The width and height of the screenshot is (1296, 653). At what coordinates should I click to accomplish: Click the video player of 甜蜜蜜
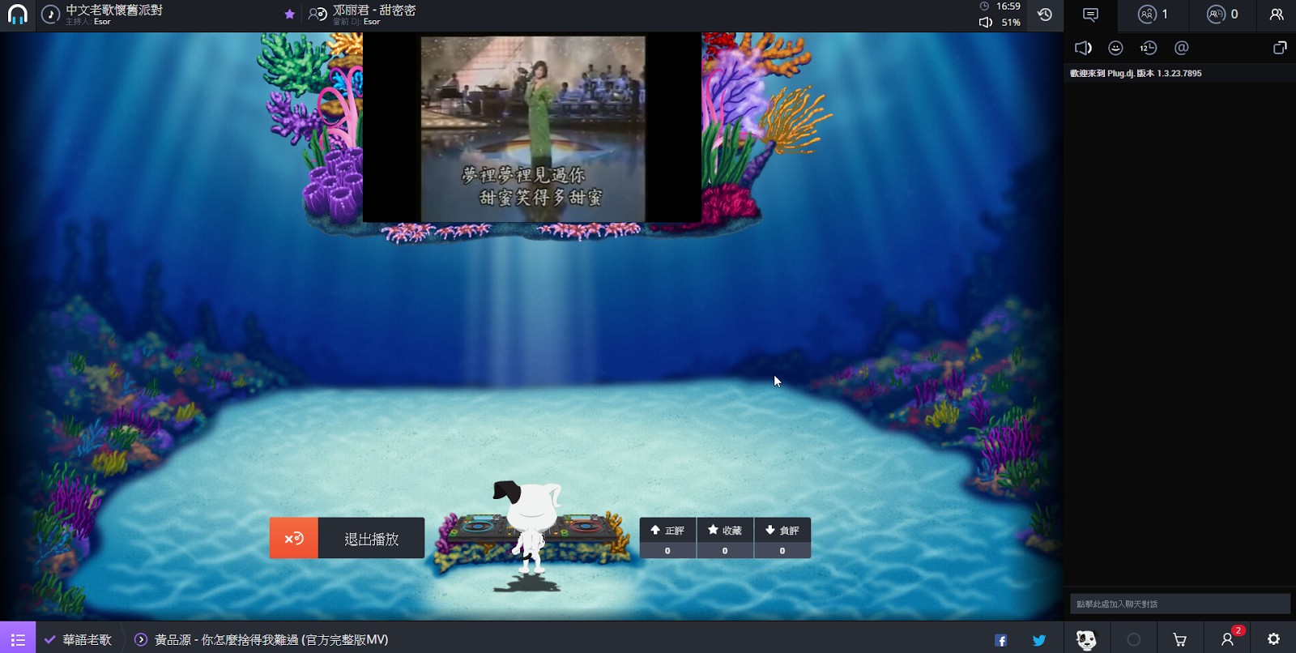pyautogui.click(x=532, y=128)
